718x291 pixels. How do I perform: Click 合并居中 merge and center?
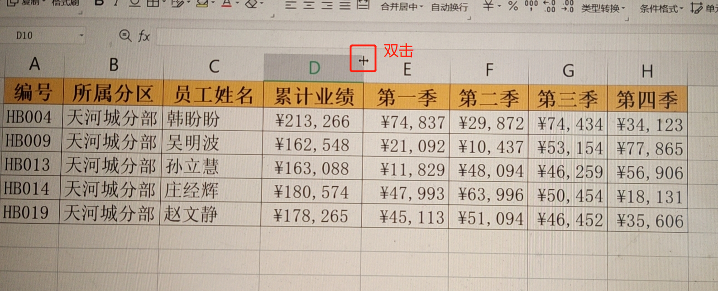(399, 7)
